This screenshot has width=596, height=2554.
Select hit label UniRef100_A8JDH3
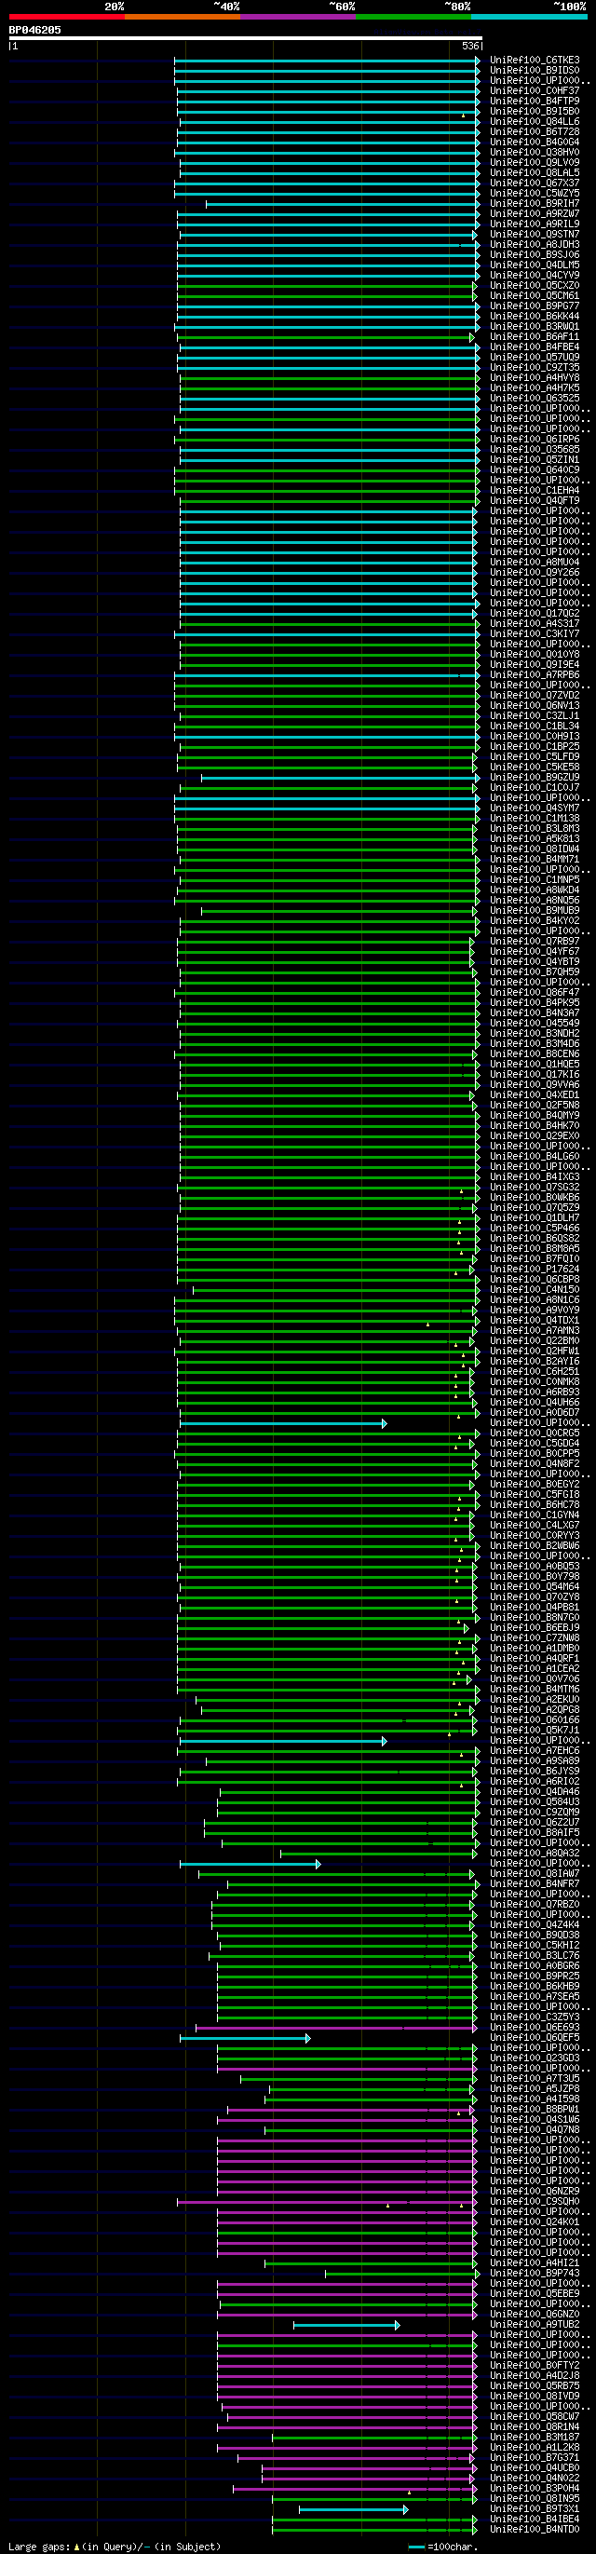[535, 245]
